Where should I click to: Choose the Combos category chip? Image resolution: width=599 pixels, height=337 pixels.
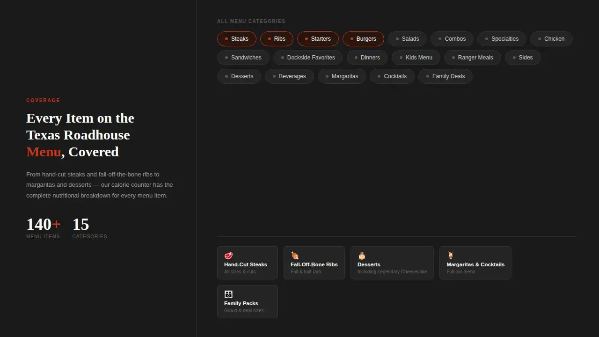pyautogui.click(x=452, y=39)
